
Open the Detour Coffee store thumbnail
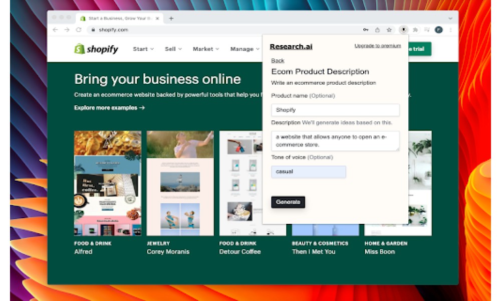(240, 183)
